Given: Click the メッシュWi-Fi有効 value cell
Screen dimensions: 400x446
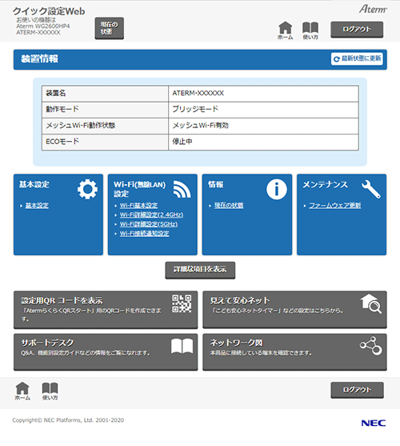Looking at the screenshot, I should point(263,126).
